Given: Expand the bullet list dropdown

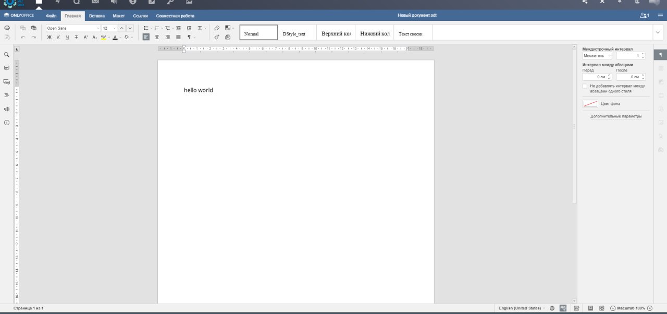Looking at the screenshot, I should (x=151, y=28).
